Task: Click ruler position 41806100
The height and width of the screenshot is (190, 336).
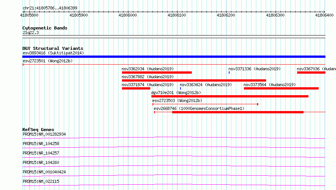Action: 177,15
